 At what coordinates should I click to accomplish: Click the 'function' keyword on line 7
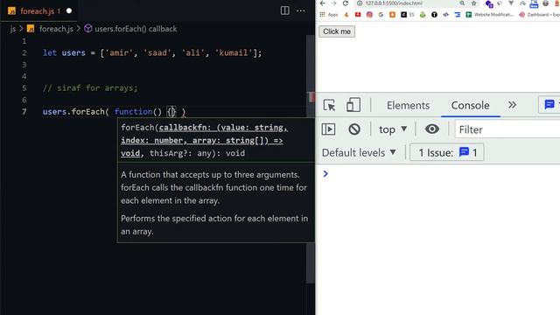133,112
